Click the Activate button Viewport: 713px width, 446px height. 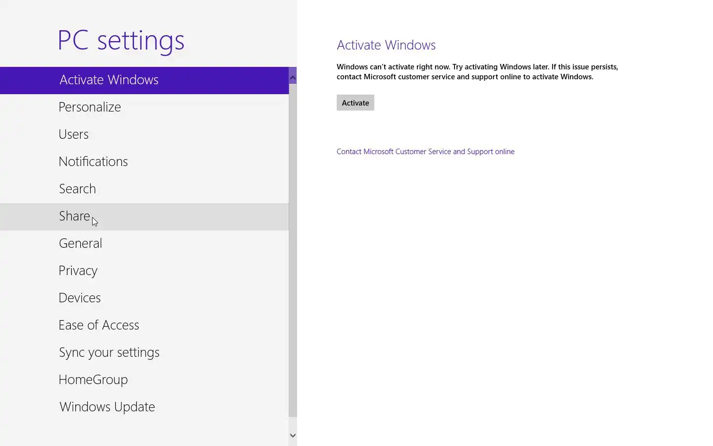356,103
